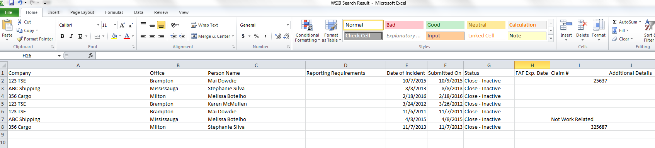
Task: Switch to the Formulas tab
Action: [114, 12]
